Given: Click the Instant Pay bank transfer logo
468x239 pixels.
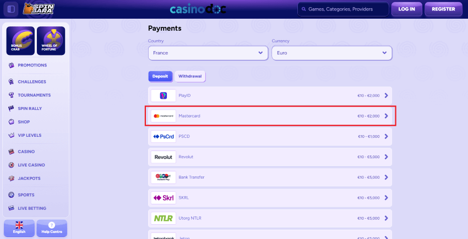Looking at the screenshot, I should click(x=164, y=177).
